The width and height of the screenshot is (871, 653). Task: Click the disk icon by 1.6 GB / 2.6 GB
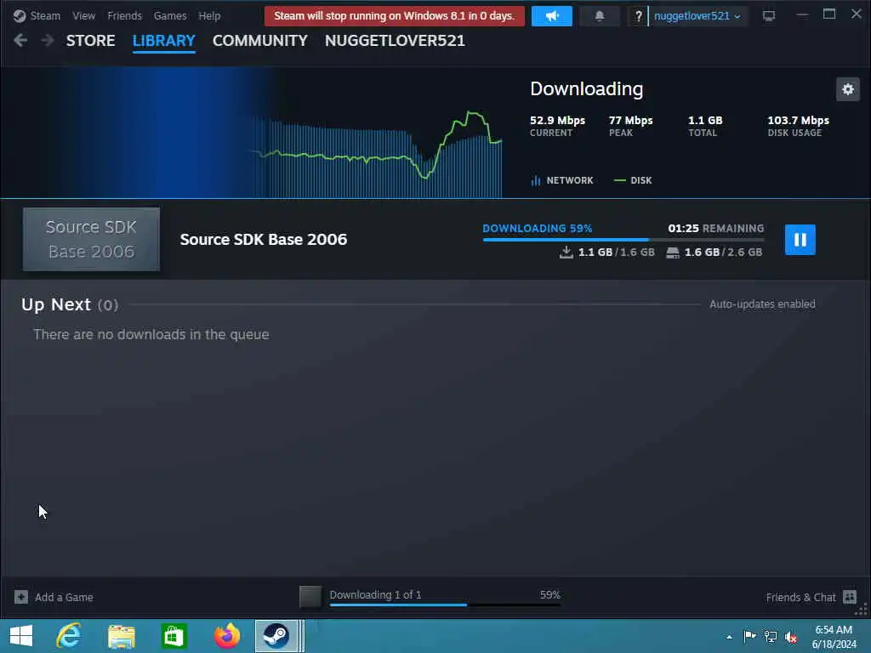pyautogui.click(x=673, y=253)
